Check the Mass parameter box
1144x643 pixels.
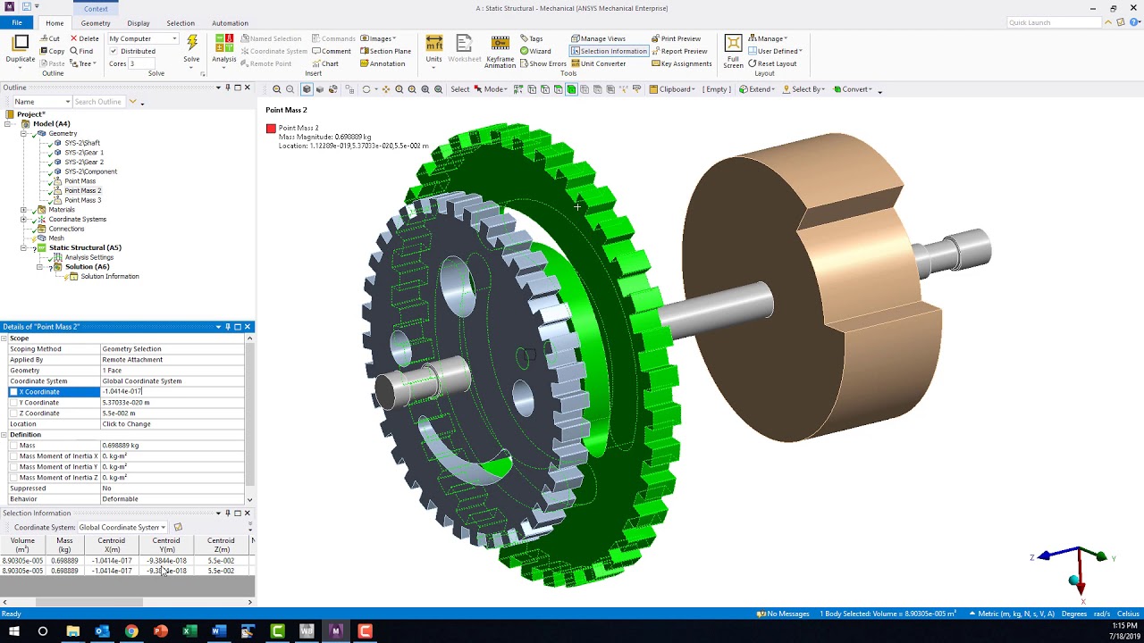pyautogui.click(x=13, y=446)
